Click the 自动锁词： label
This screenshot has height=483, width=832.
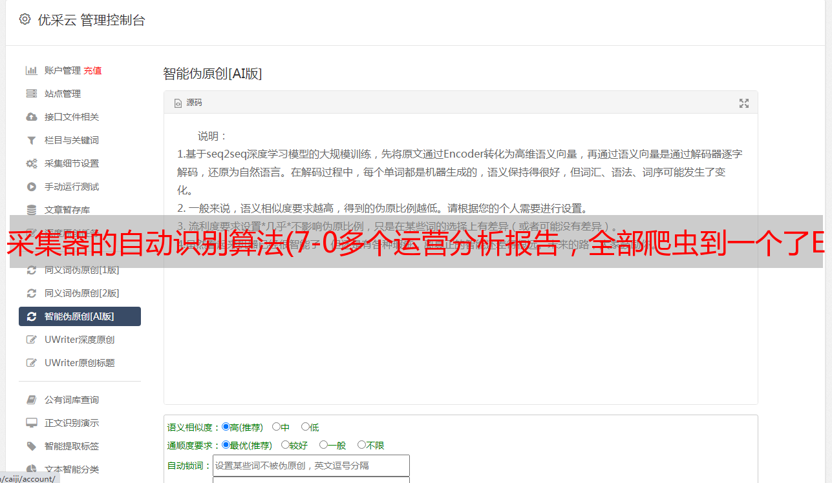[189, 466]
